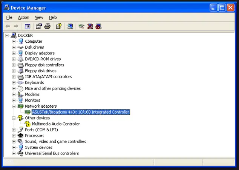Click the Device Manager title bar icon
The height and width of the screenshot is (170, 239).
(x=6, y=7)
